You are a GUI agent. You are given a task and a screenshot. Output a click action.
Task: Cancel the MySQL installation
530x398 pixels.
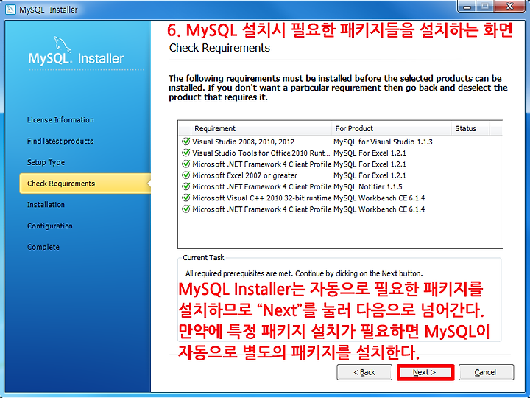pyautogui.click(x=486, y=372)
